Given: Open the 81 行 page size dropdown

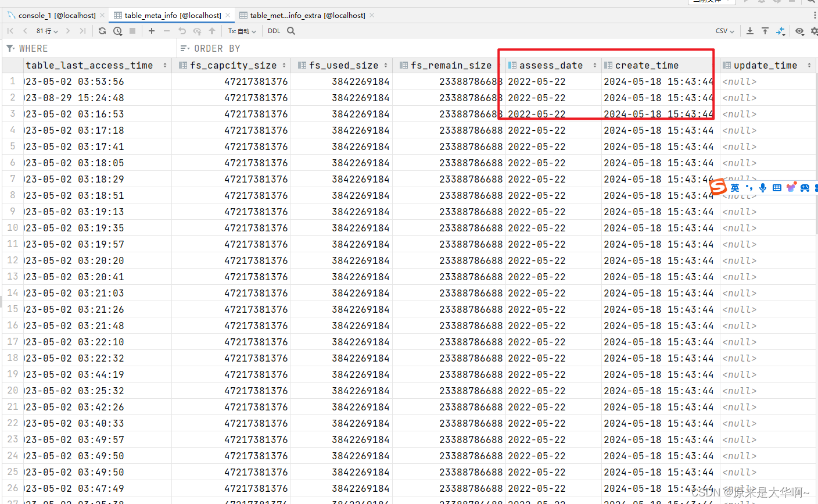Looking at the screenshot, I should 46,31.
